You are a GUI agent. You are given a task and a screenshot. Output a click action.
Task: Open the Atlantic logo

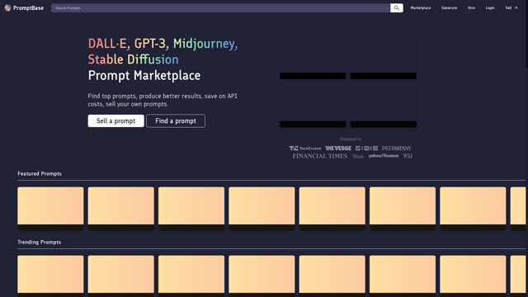357,156
